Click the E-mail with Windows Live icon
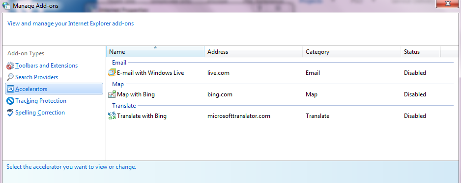The image size is (461, 183). coord(112,73)
